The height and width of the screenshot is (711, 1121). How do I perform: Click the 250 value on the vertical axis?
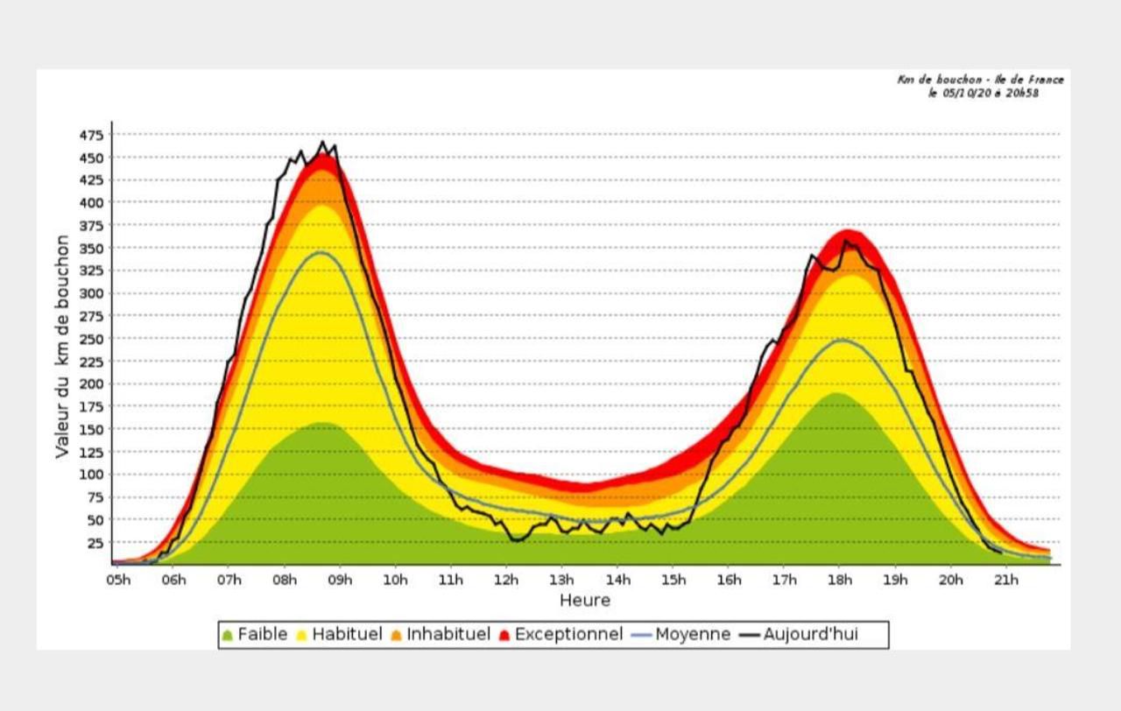pos(93,339)
